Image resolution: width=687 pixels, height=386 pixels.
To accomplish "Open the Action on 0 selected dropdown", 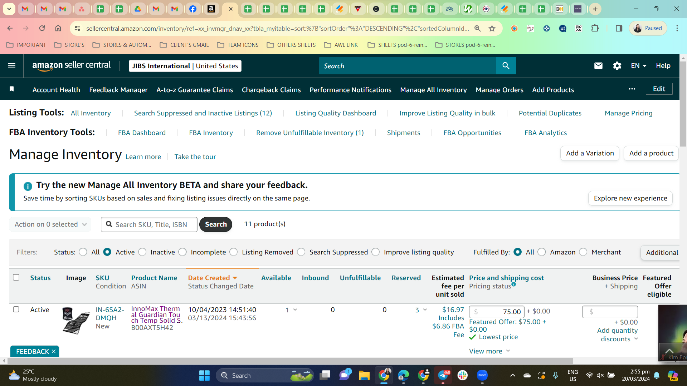I will 50,224.
